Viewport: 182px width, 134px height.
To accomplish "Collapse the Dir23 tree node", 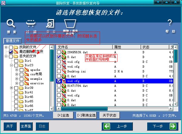I will (x=12, y=65).
